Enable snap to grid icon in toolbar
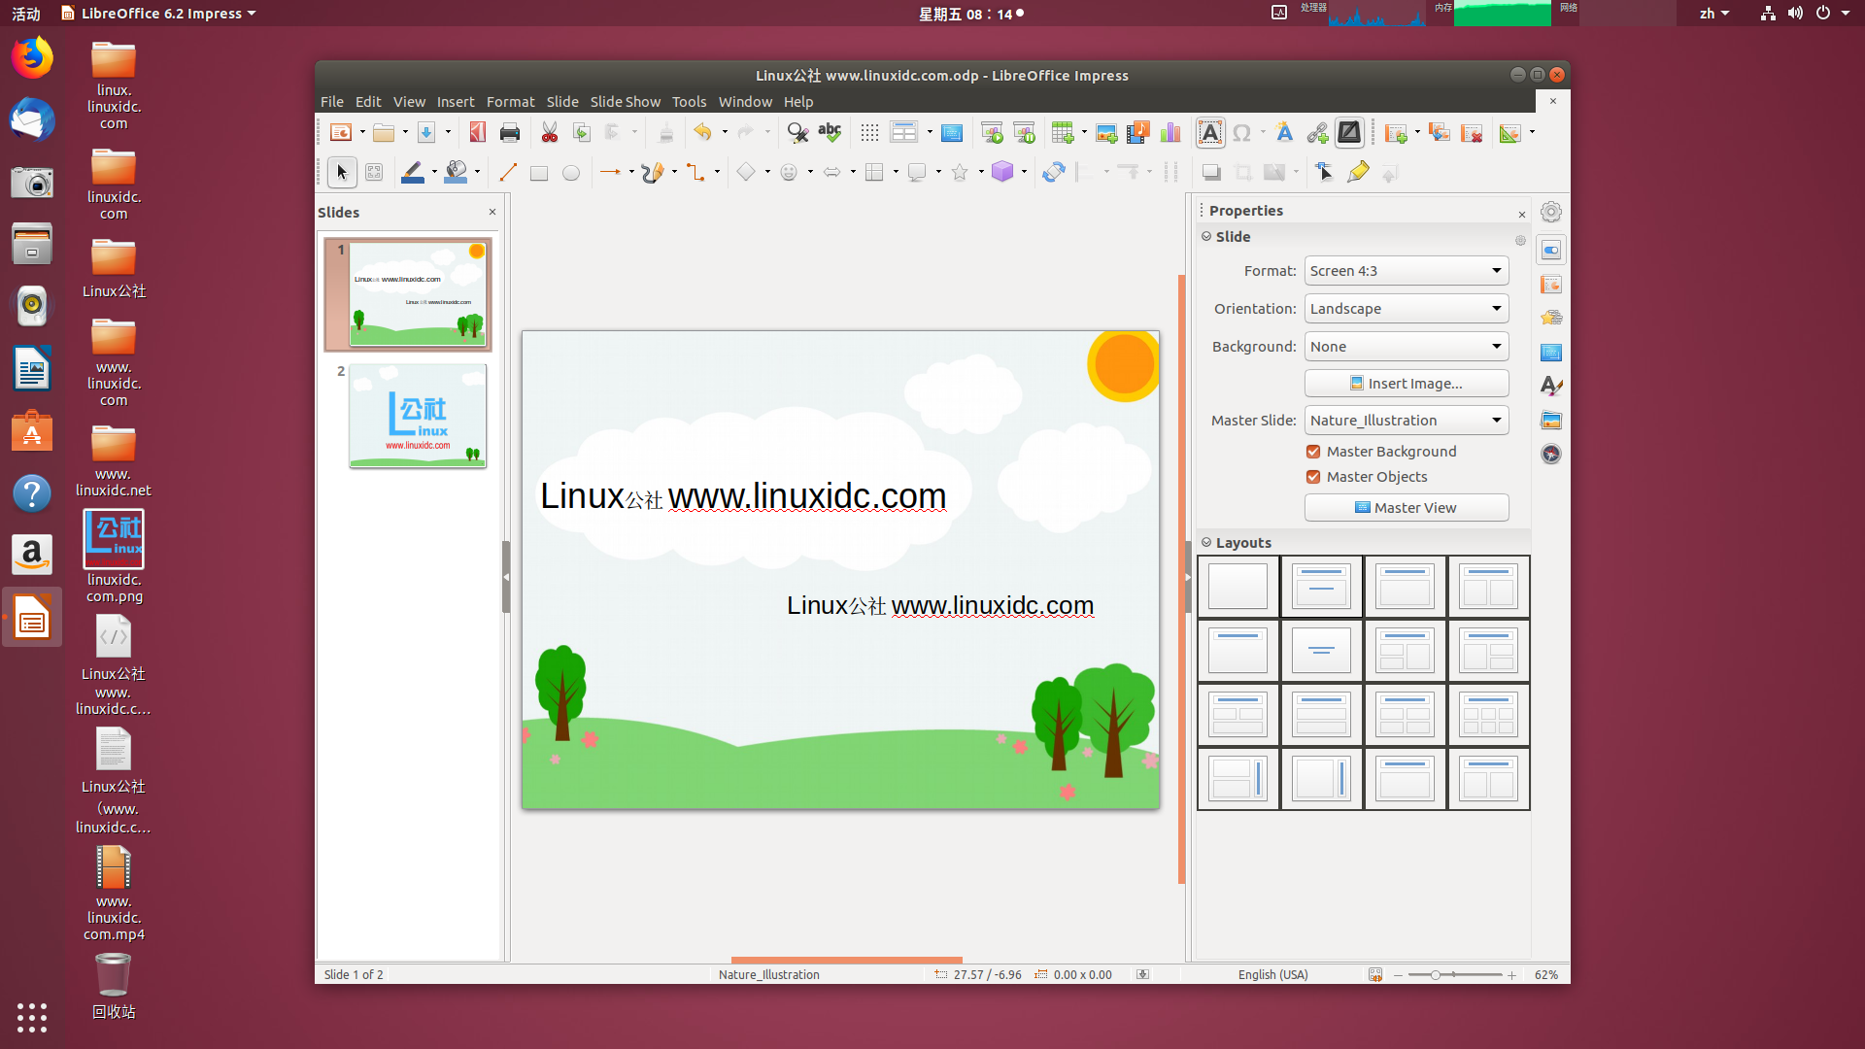This screenshot has width=1865, height=1049. tap(867, 132)
